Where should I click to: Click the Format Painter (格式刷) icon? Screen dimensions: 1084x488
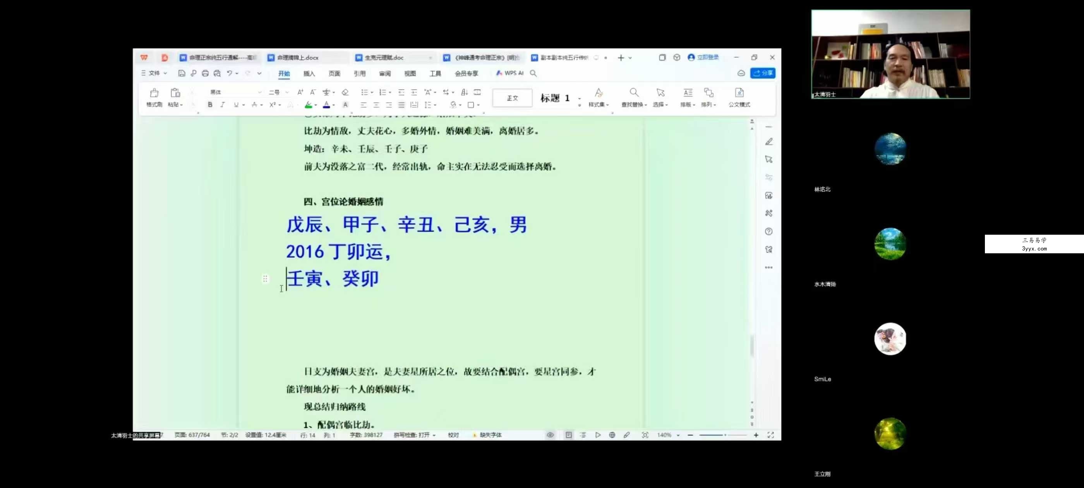(x=154, y=93)
